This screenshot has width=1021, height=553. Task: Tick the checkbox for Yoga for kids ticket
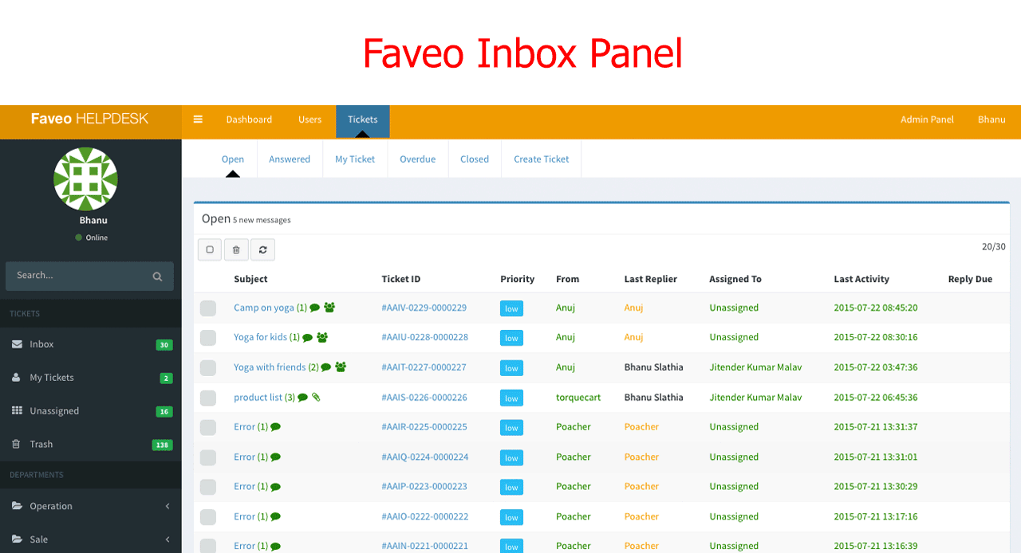point(208,338)
